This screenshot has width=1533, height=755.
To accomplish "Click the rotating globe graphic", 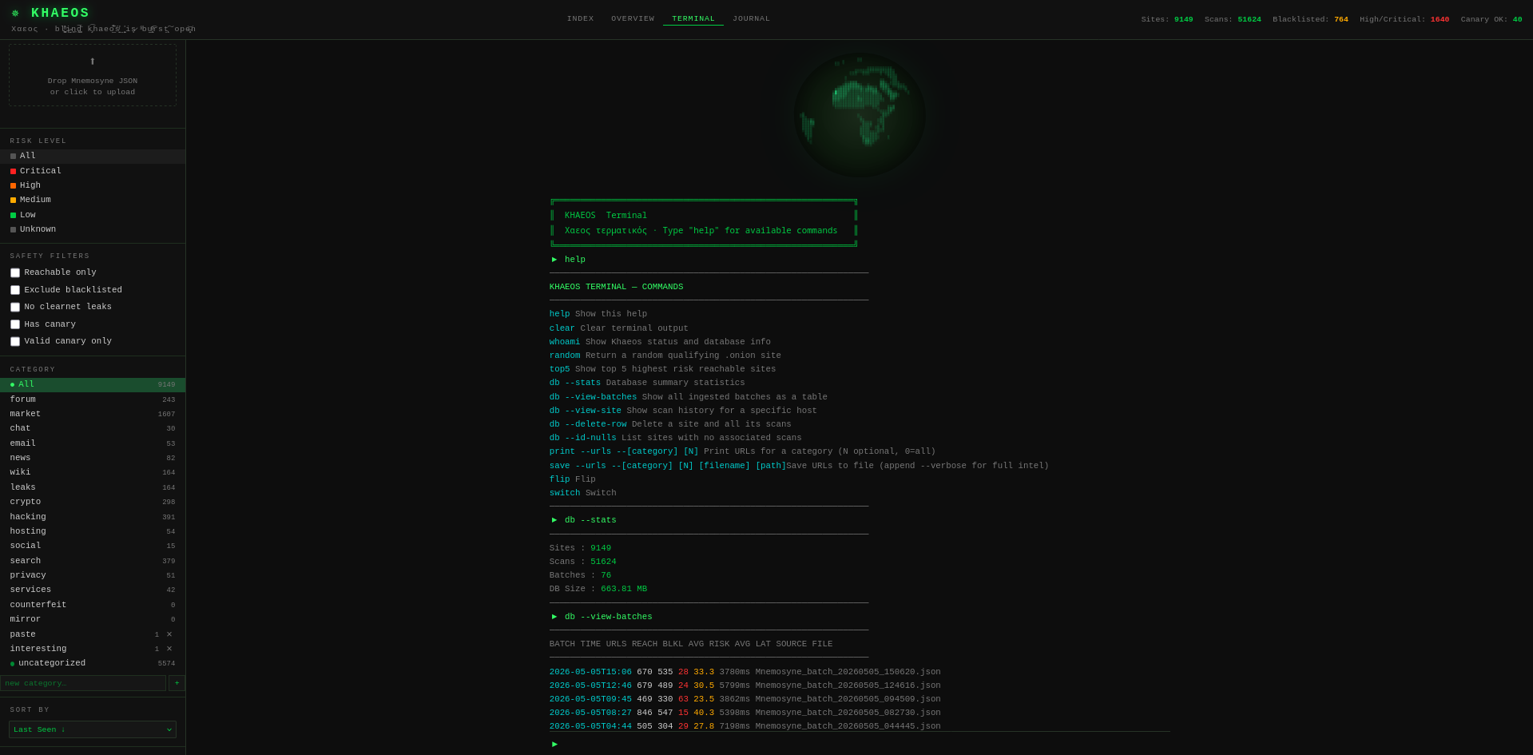I will [x=860, y=115].
